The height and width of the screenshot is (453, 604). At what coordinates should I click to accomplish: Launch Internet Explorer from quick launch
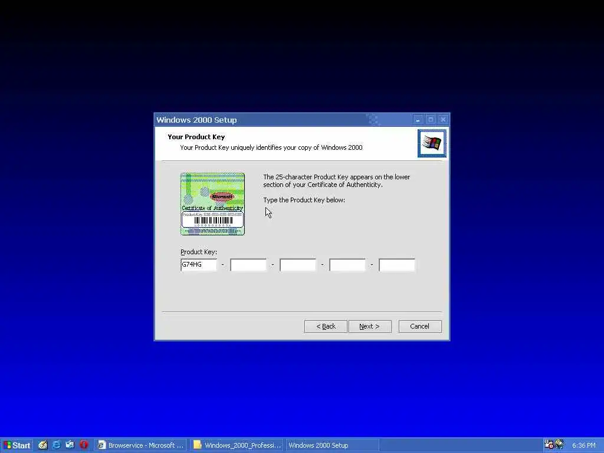click(x=56, y=445)
